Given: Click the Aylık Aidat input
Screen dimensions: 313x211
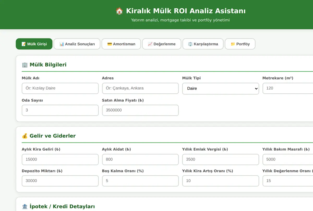Looking at the screenshot, I should [x=140, y=159].
